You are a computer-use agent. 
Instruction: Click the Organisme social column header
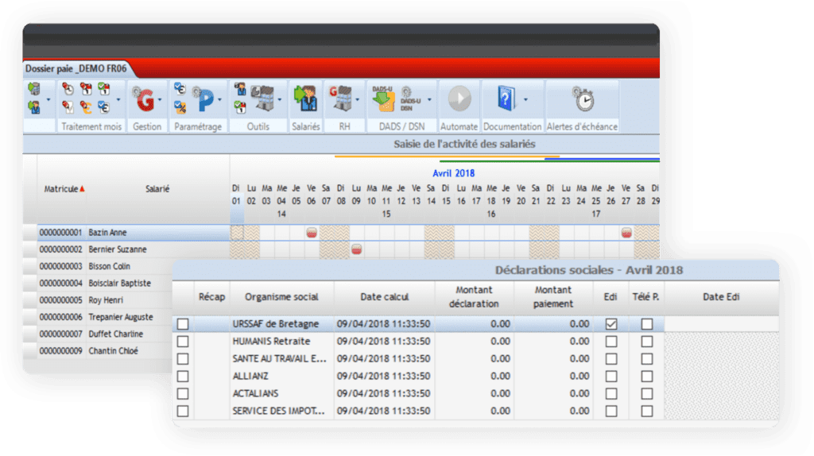(281, 297)
